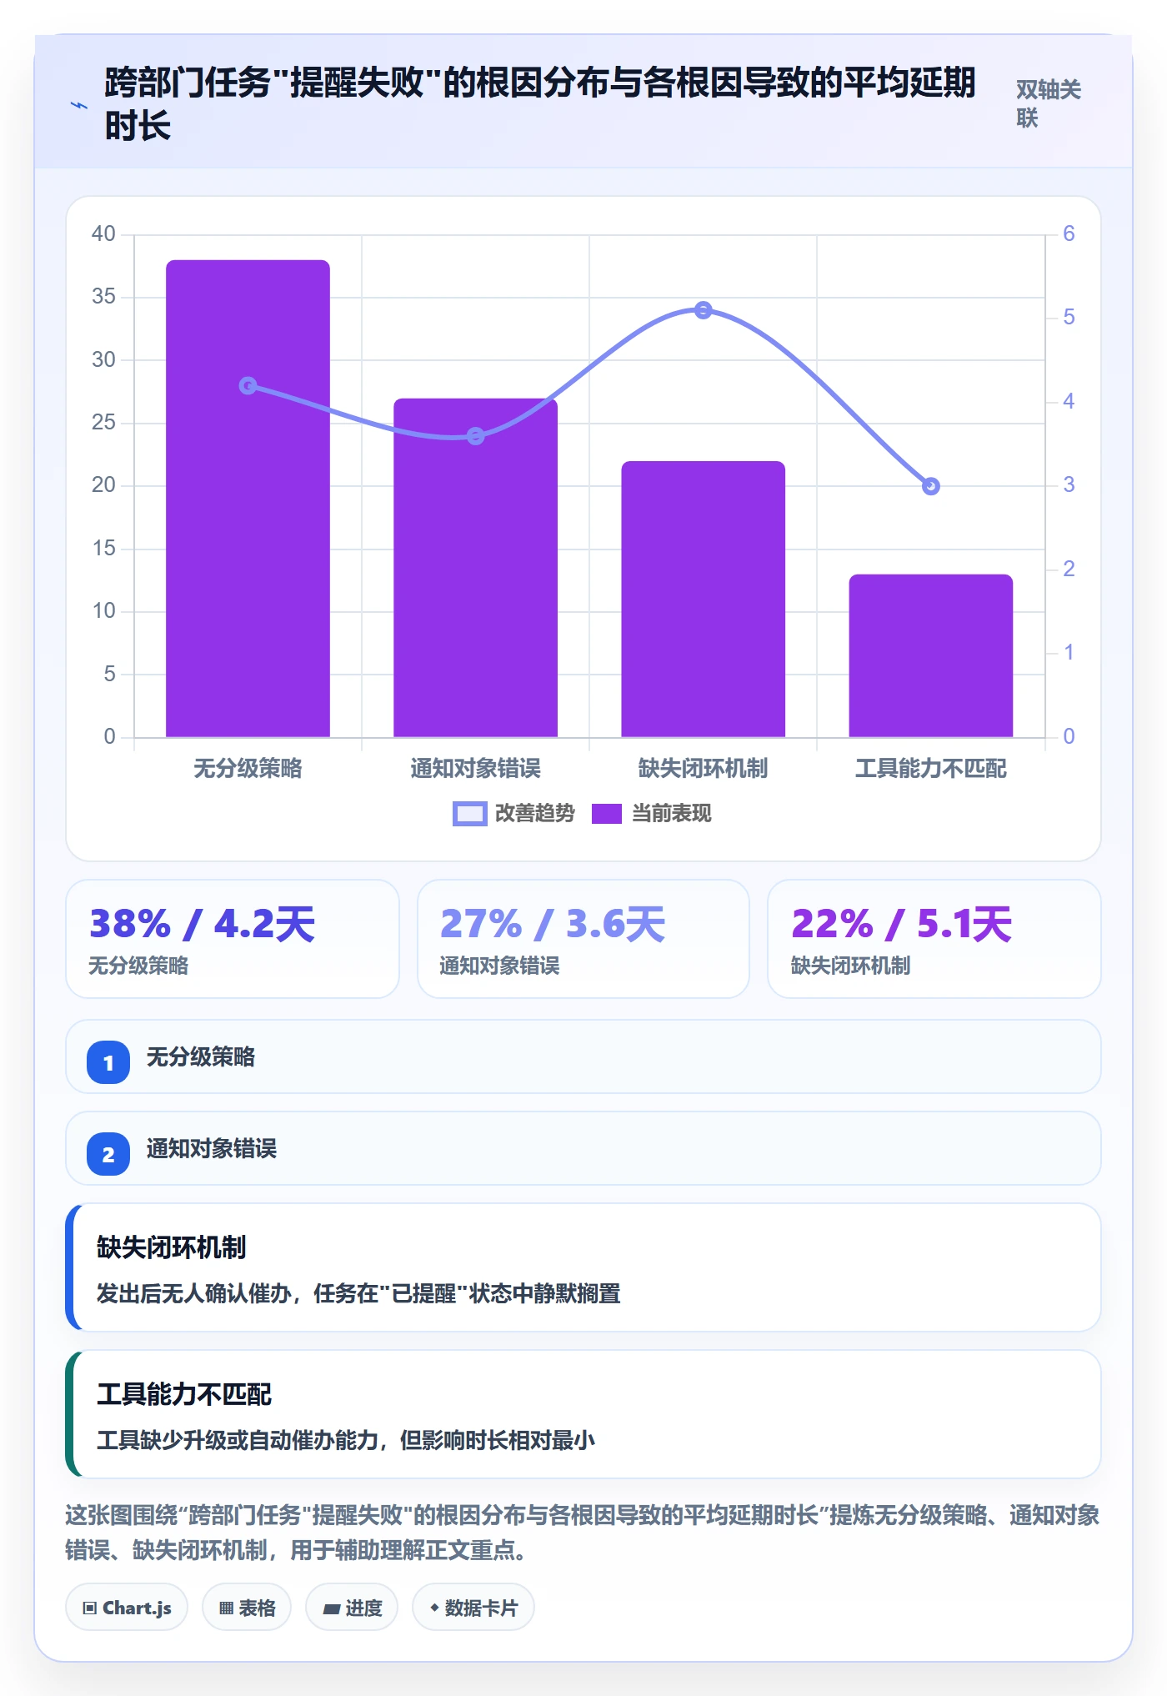Click the 进度 tag

(352, 1607)
